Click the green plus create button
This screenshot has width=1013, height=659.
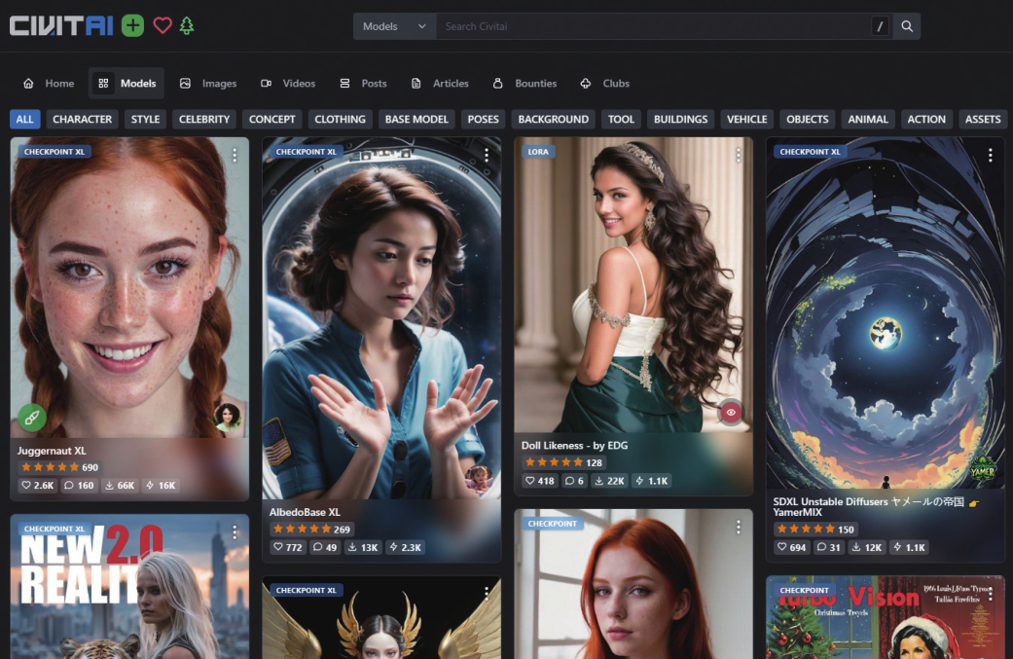132,26
